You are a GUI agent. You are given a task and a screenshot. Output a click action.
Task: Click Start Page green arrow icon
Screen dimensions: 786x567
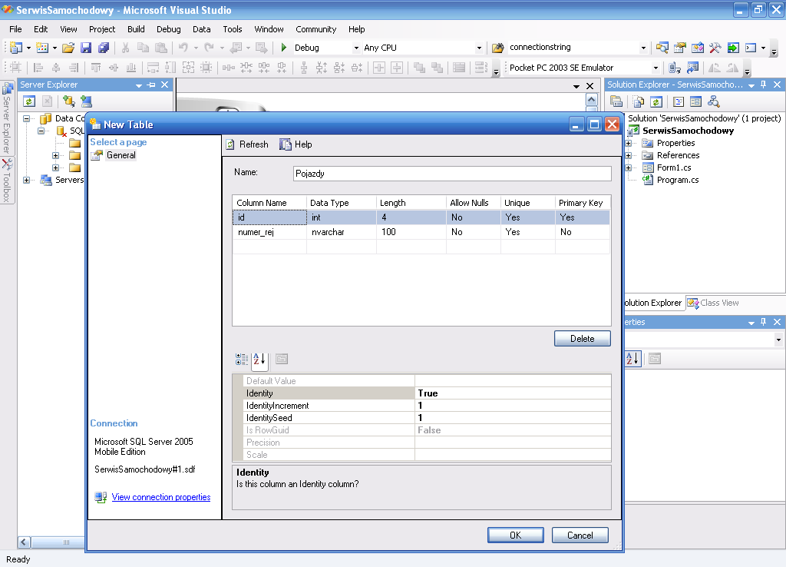coord(733,48)
